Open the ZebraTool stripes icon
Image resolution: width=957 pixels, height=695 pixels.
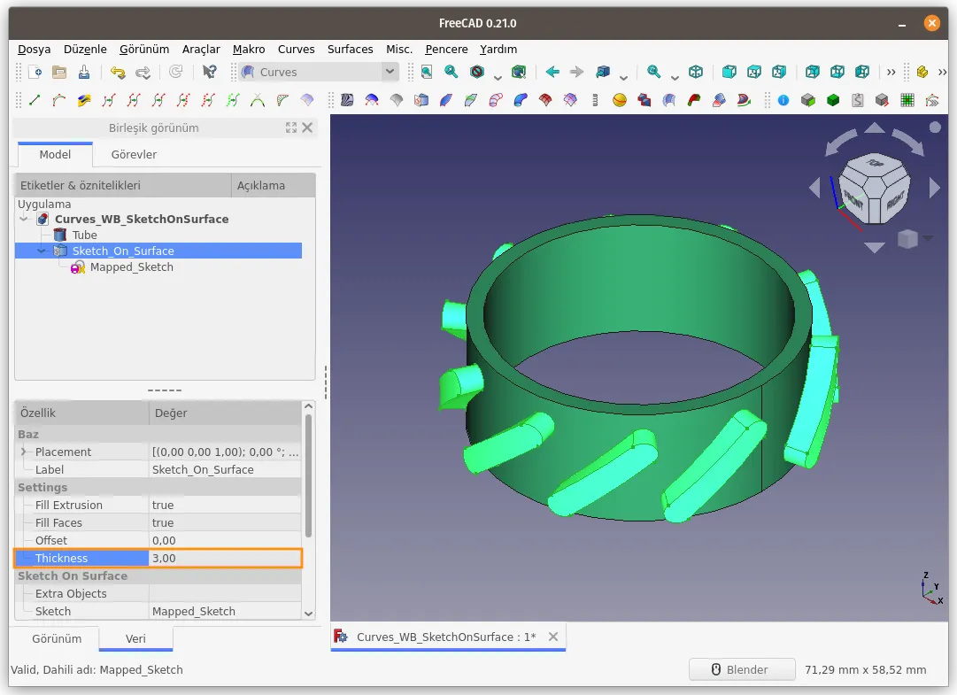coord(347,100)
